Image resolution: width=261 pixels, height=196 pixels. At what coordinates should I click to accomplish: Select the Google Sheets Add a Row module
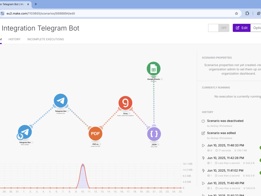tap(153, 69)
